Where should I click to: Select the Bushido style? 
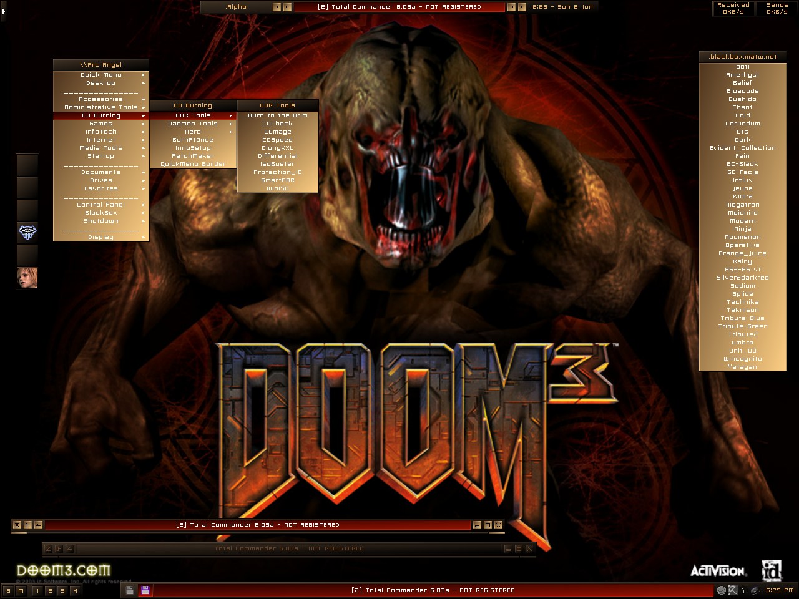(743, 99)
